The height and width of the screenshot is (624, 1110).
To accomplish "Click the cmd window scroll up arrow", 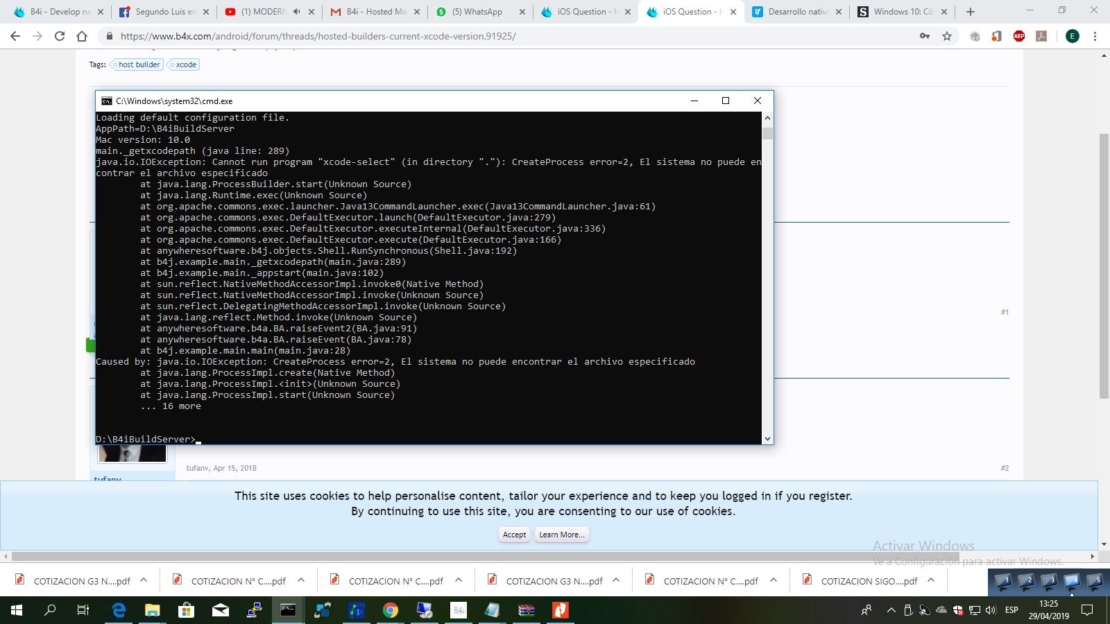I will (767, 117).
